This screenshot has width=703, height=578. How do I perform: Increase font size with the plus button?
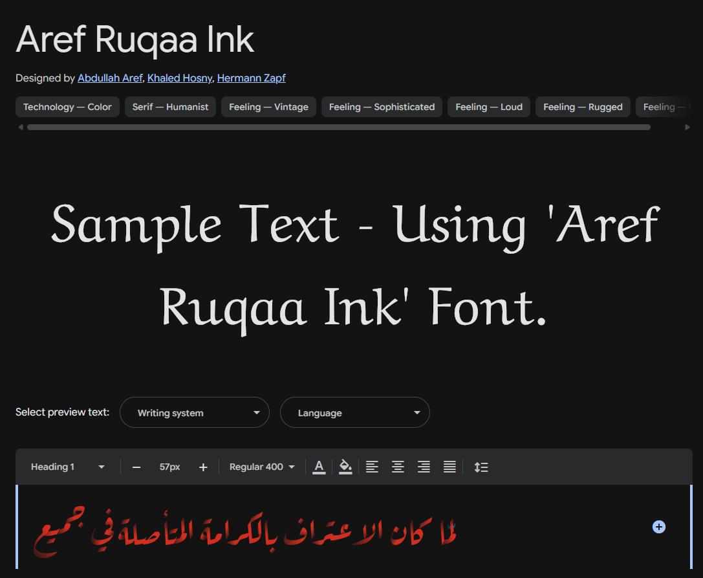tap(203, 467)
